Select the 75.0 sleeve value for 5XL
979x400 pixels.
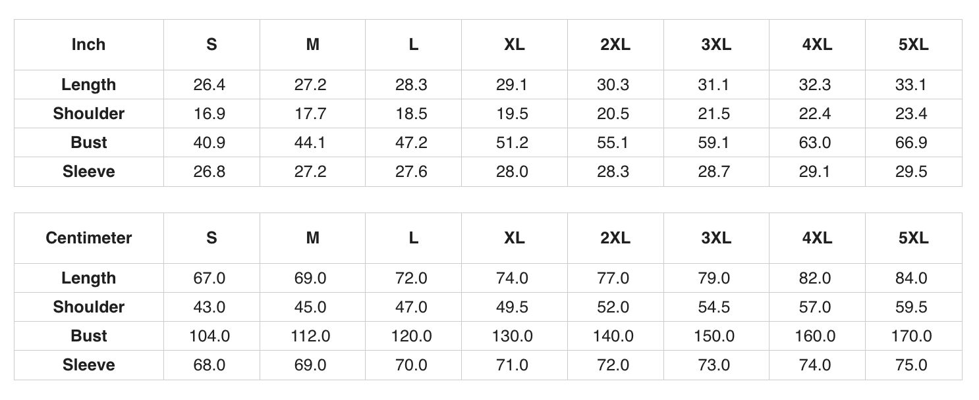(x=912, y=365)
